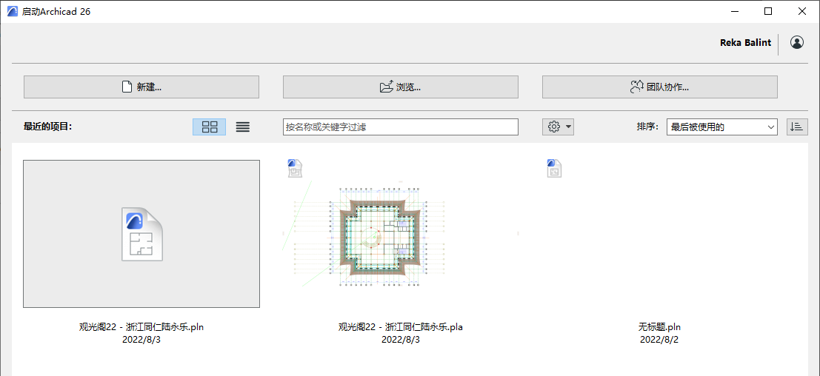Focus the 按名称或关键字过滤 filter field

point(401,127)
